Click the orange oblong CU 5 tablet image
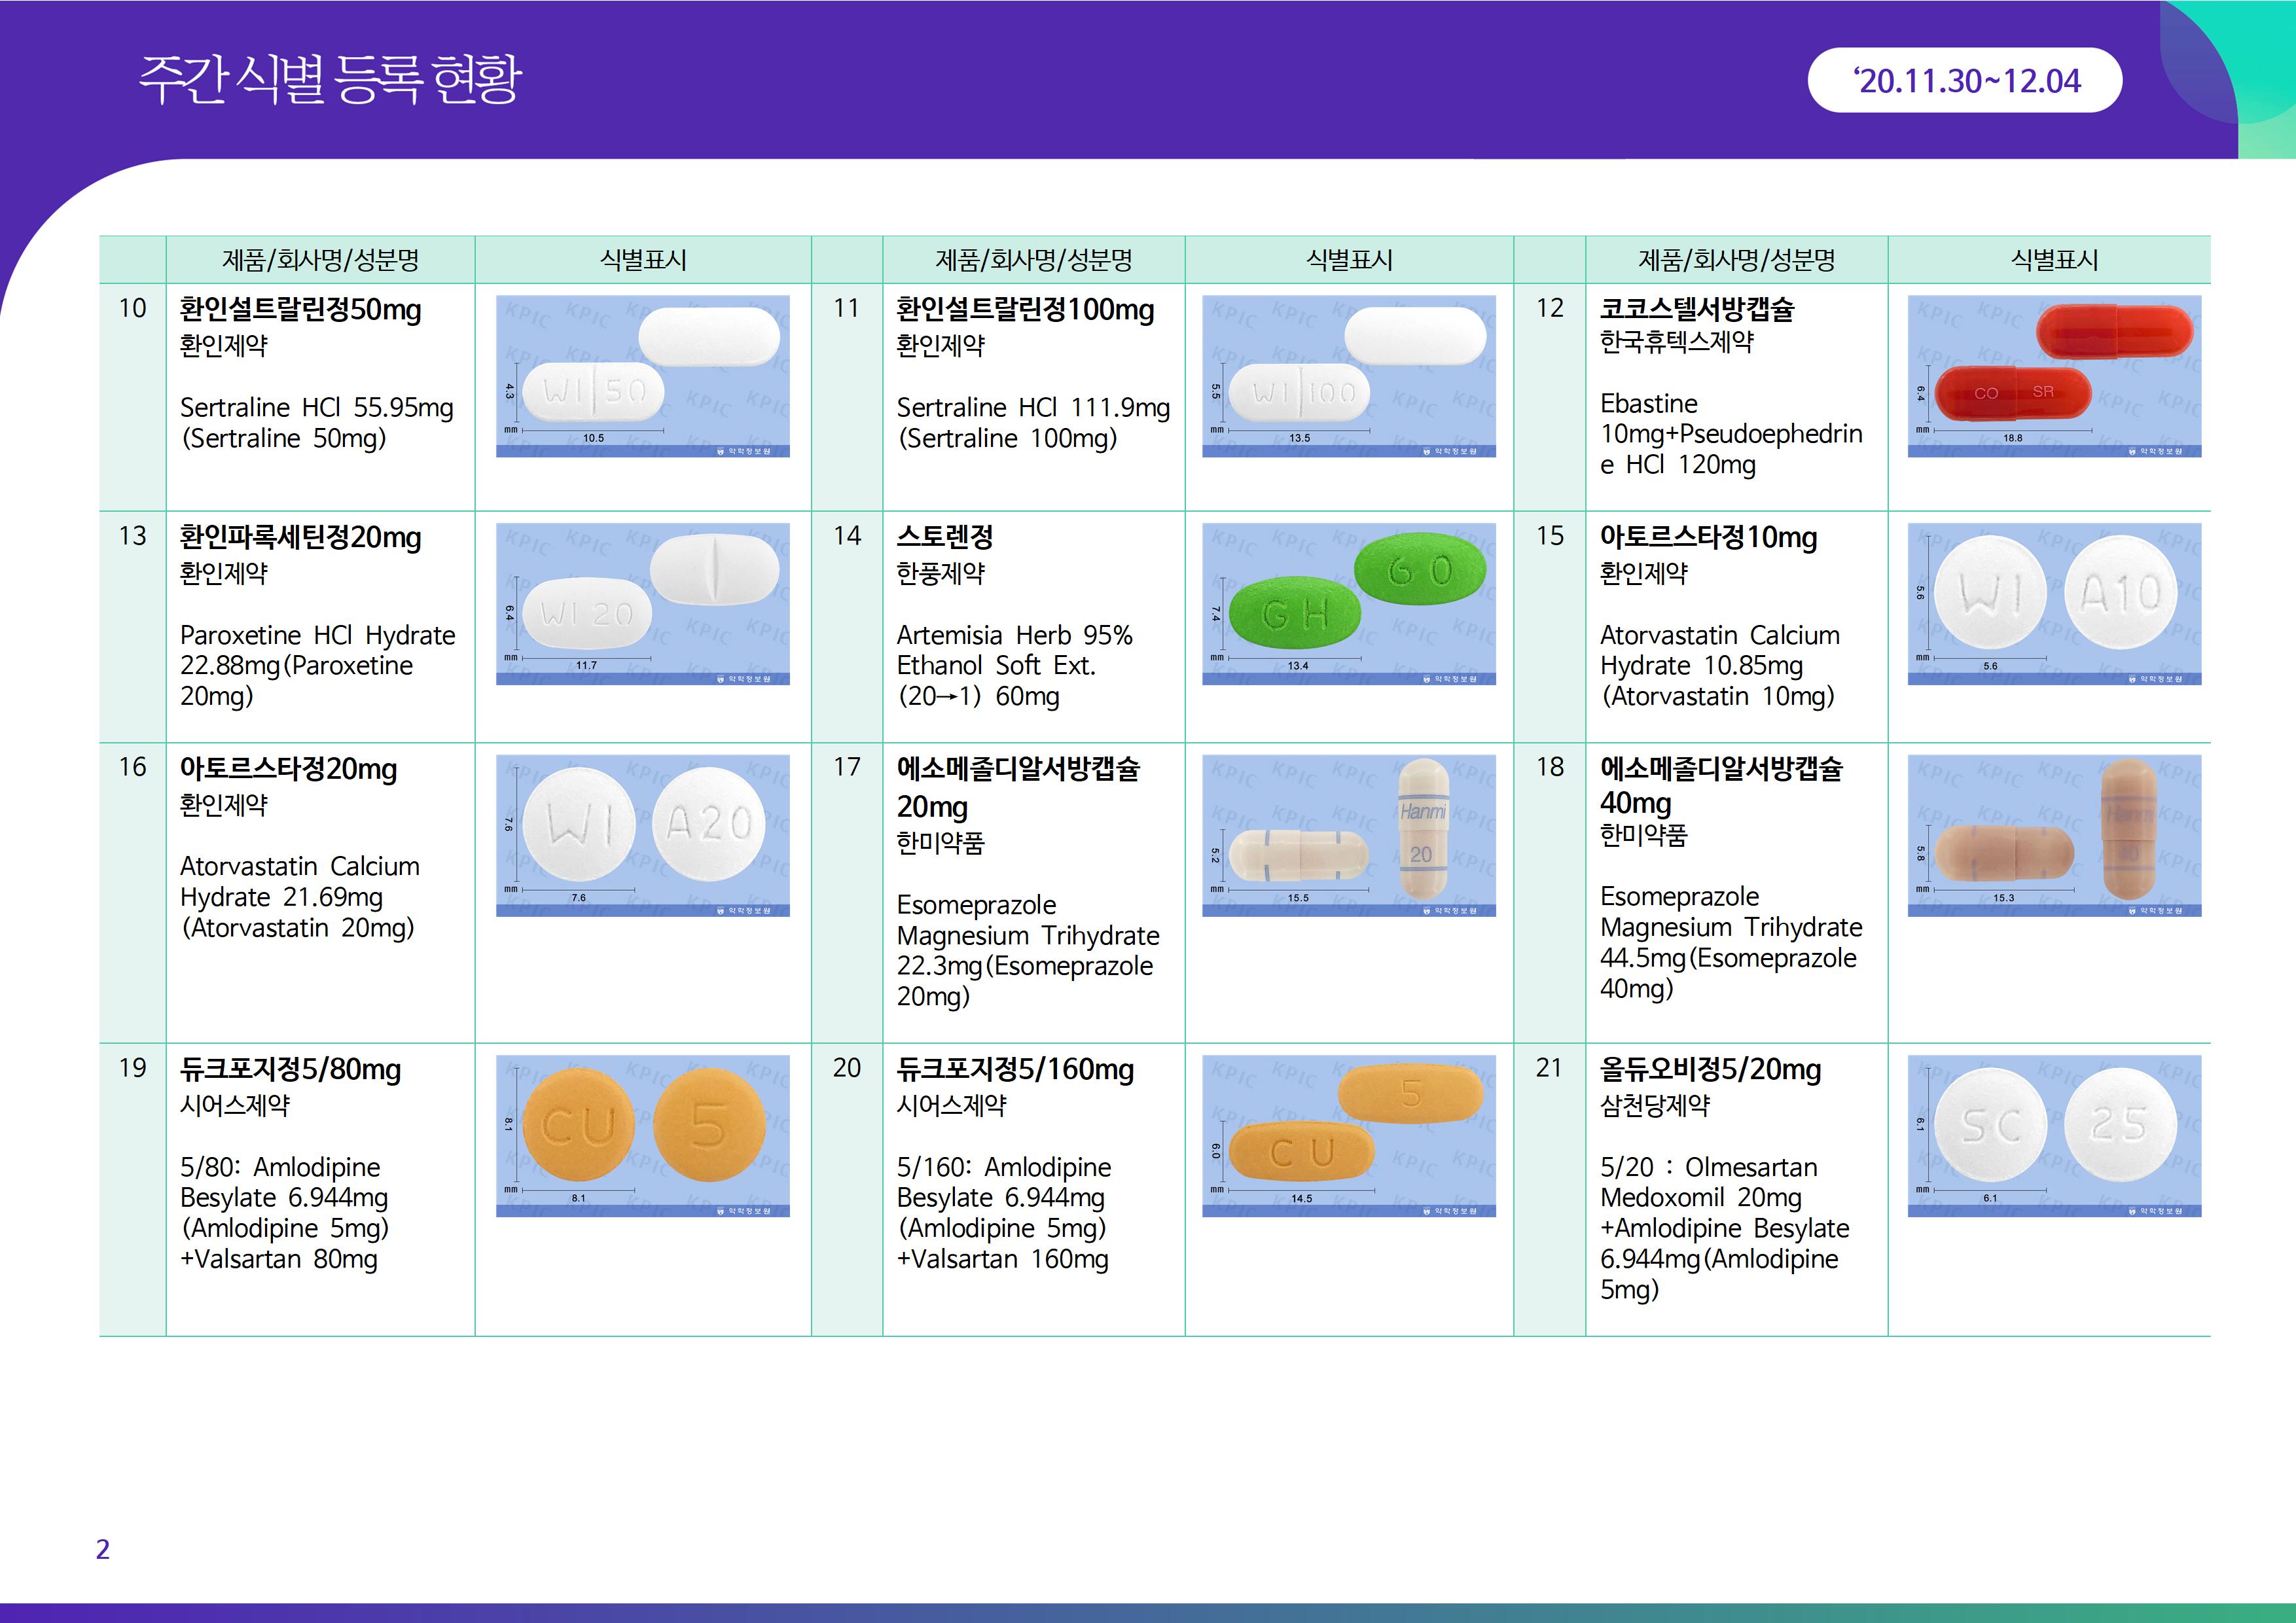The height and width of the screenshot is (1623, 2296). coord(1348,1135)
